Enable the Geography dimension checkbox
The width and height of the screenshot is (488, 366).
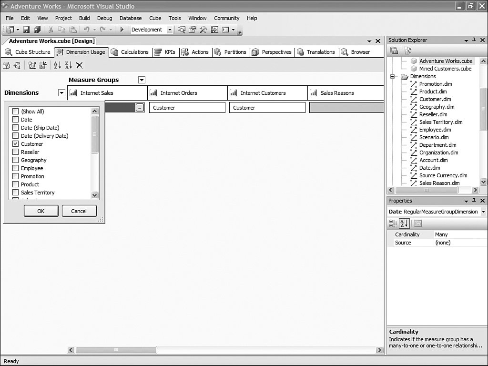(x=15, y=160)
